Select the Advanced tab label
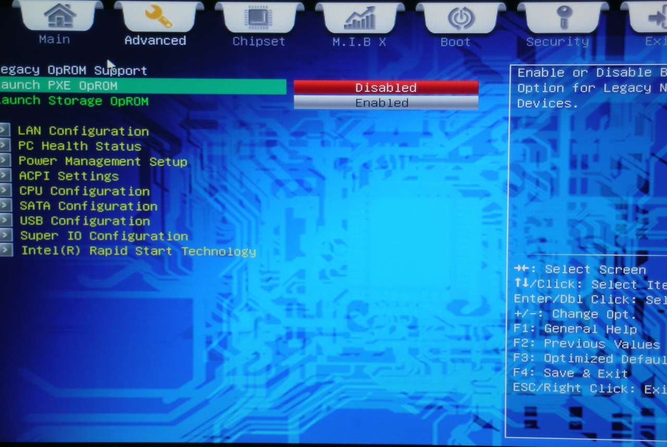The width and height of the screenshot is (667, 447). coord(155,41)
